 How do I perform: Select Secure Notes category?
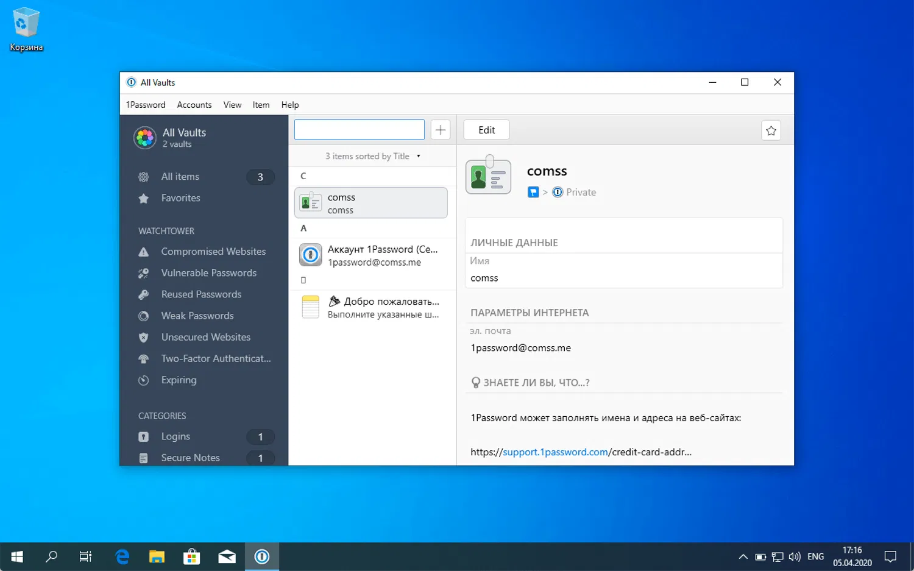(190, 457)
